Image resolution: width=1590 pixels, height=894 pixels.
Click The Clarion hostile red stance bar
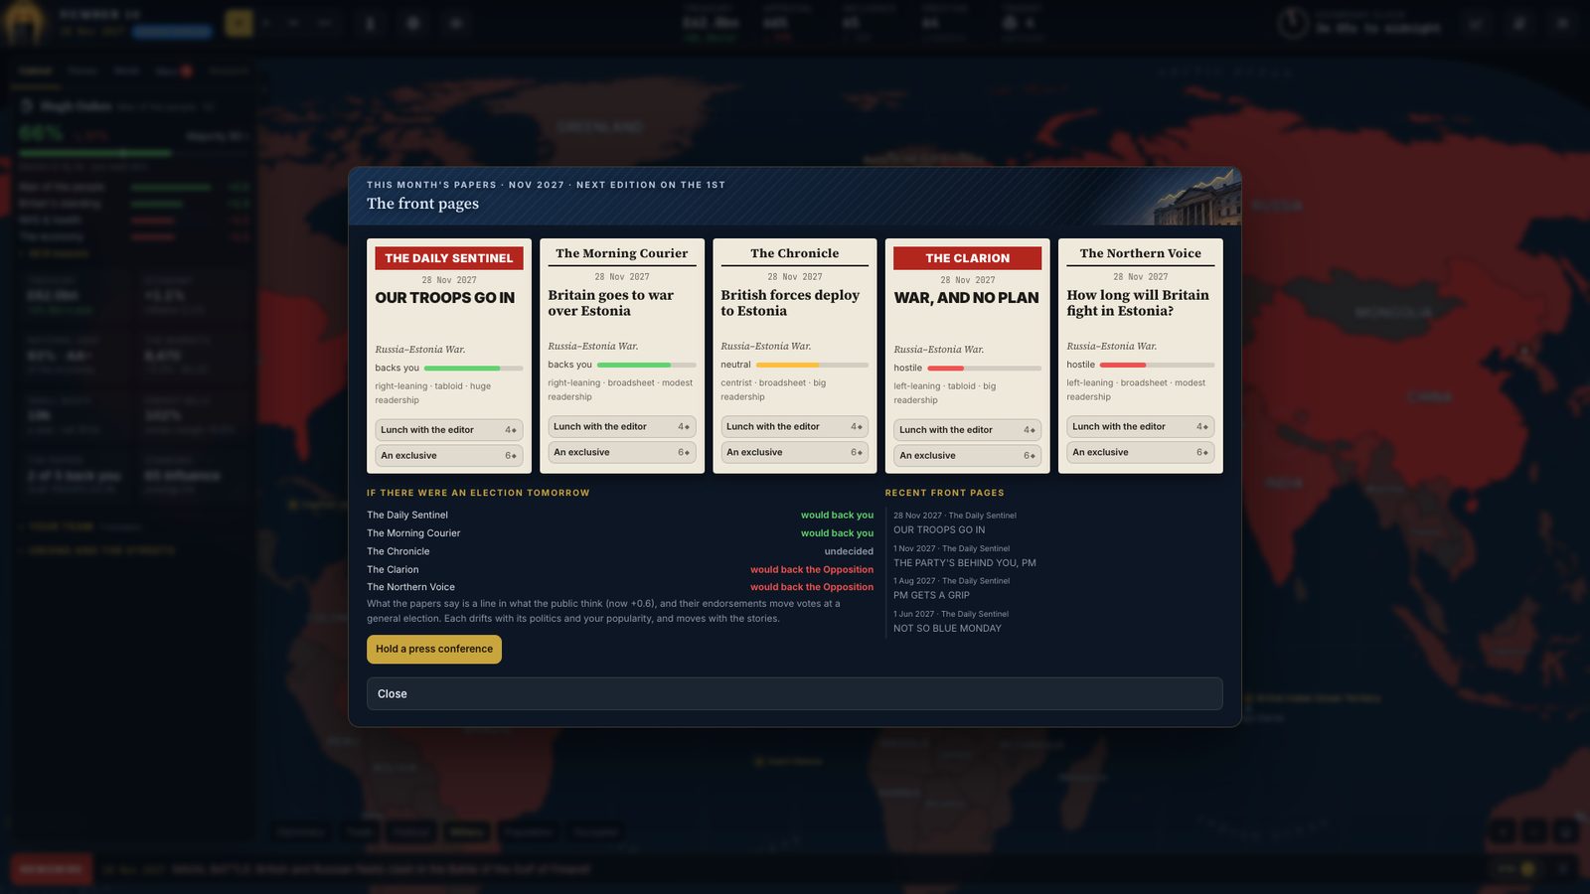[x=985, y=369]
